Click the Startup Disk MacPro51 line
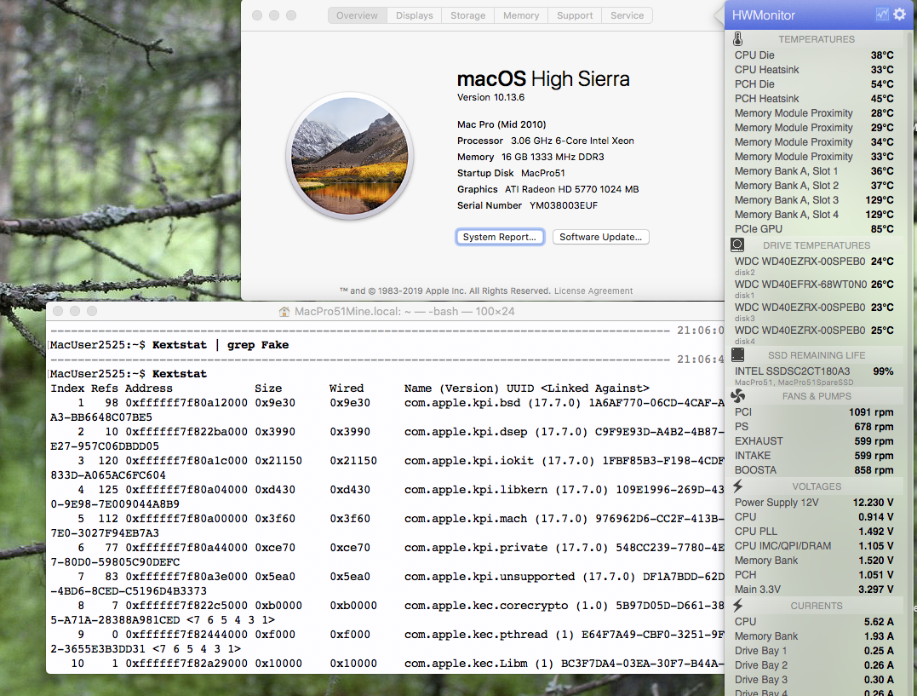The width and height of the screenshot is (917, 696). pos(511,173)
